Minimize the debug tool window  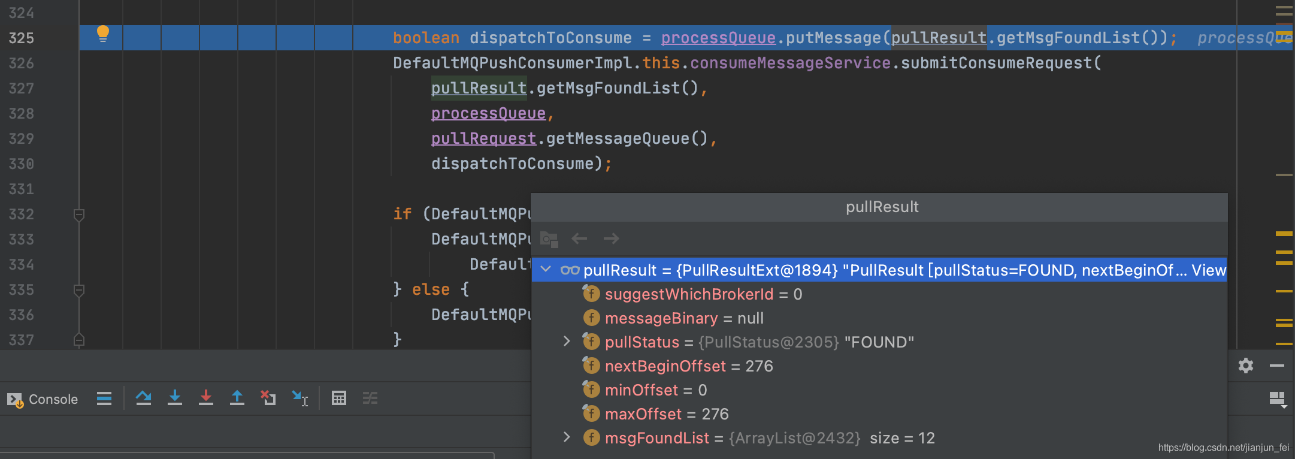[x=1277, y=366]
